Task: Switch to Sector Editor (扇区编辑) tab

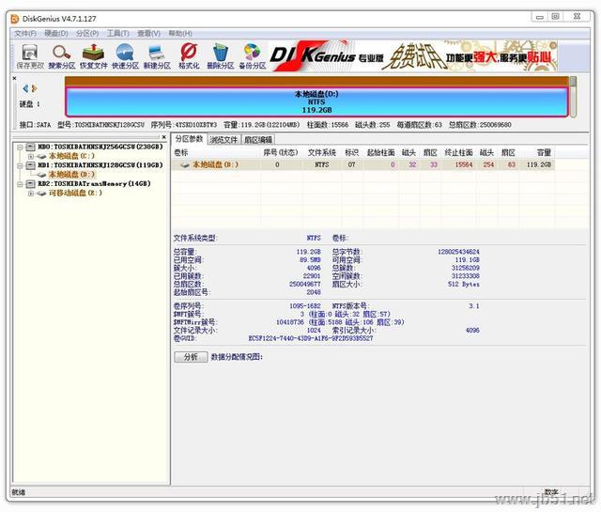Action: (258, 140)
